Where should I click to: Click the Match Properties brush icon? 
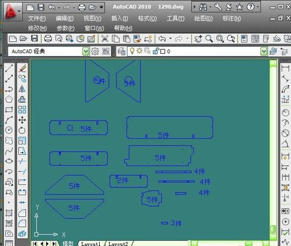pos(137,38)
